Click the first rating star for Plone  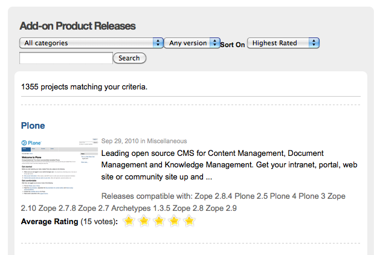point(129,221)
